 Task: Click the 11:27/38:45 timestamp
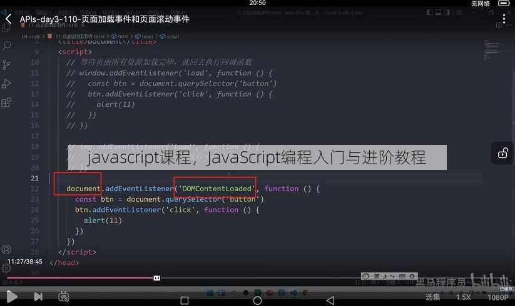(25, 262)
